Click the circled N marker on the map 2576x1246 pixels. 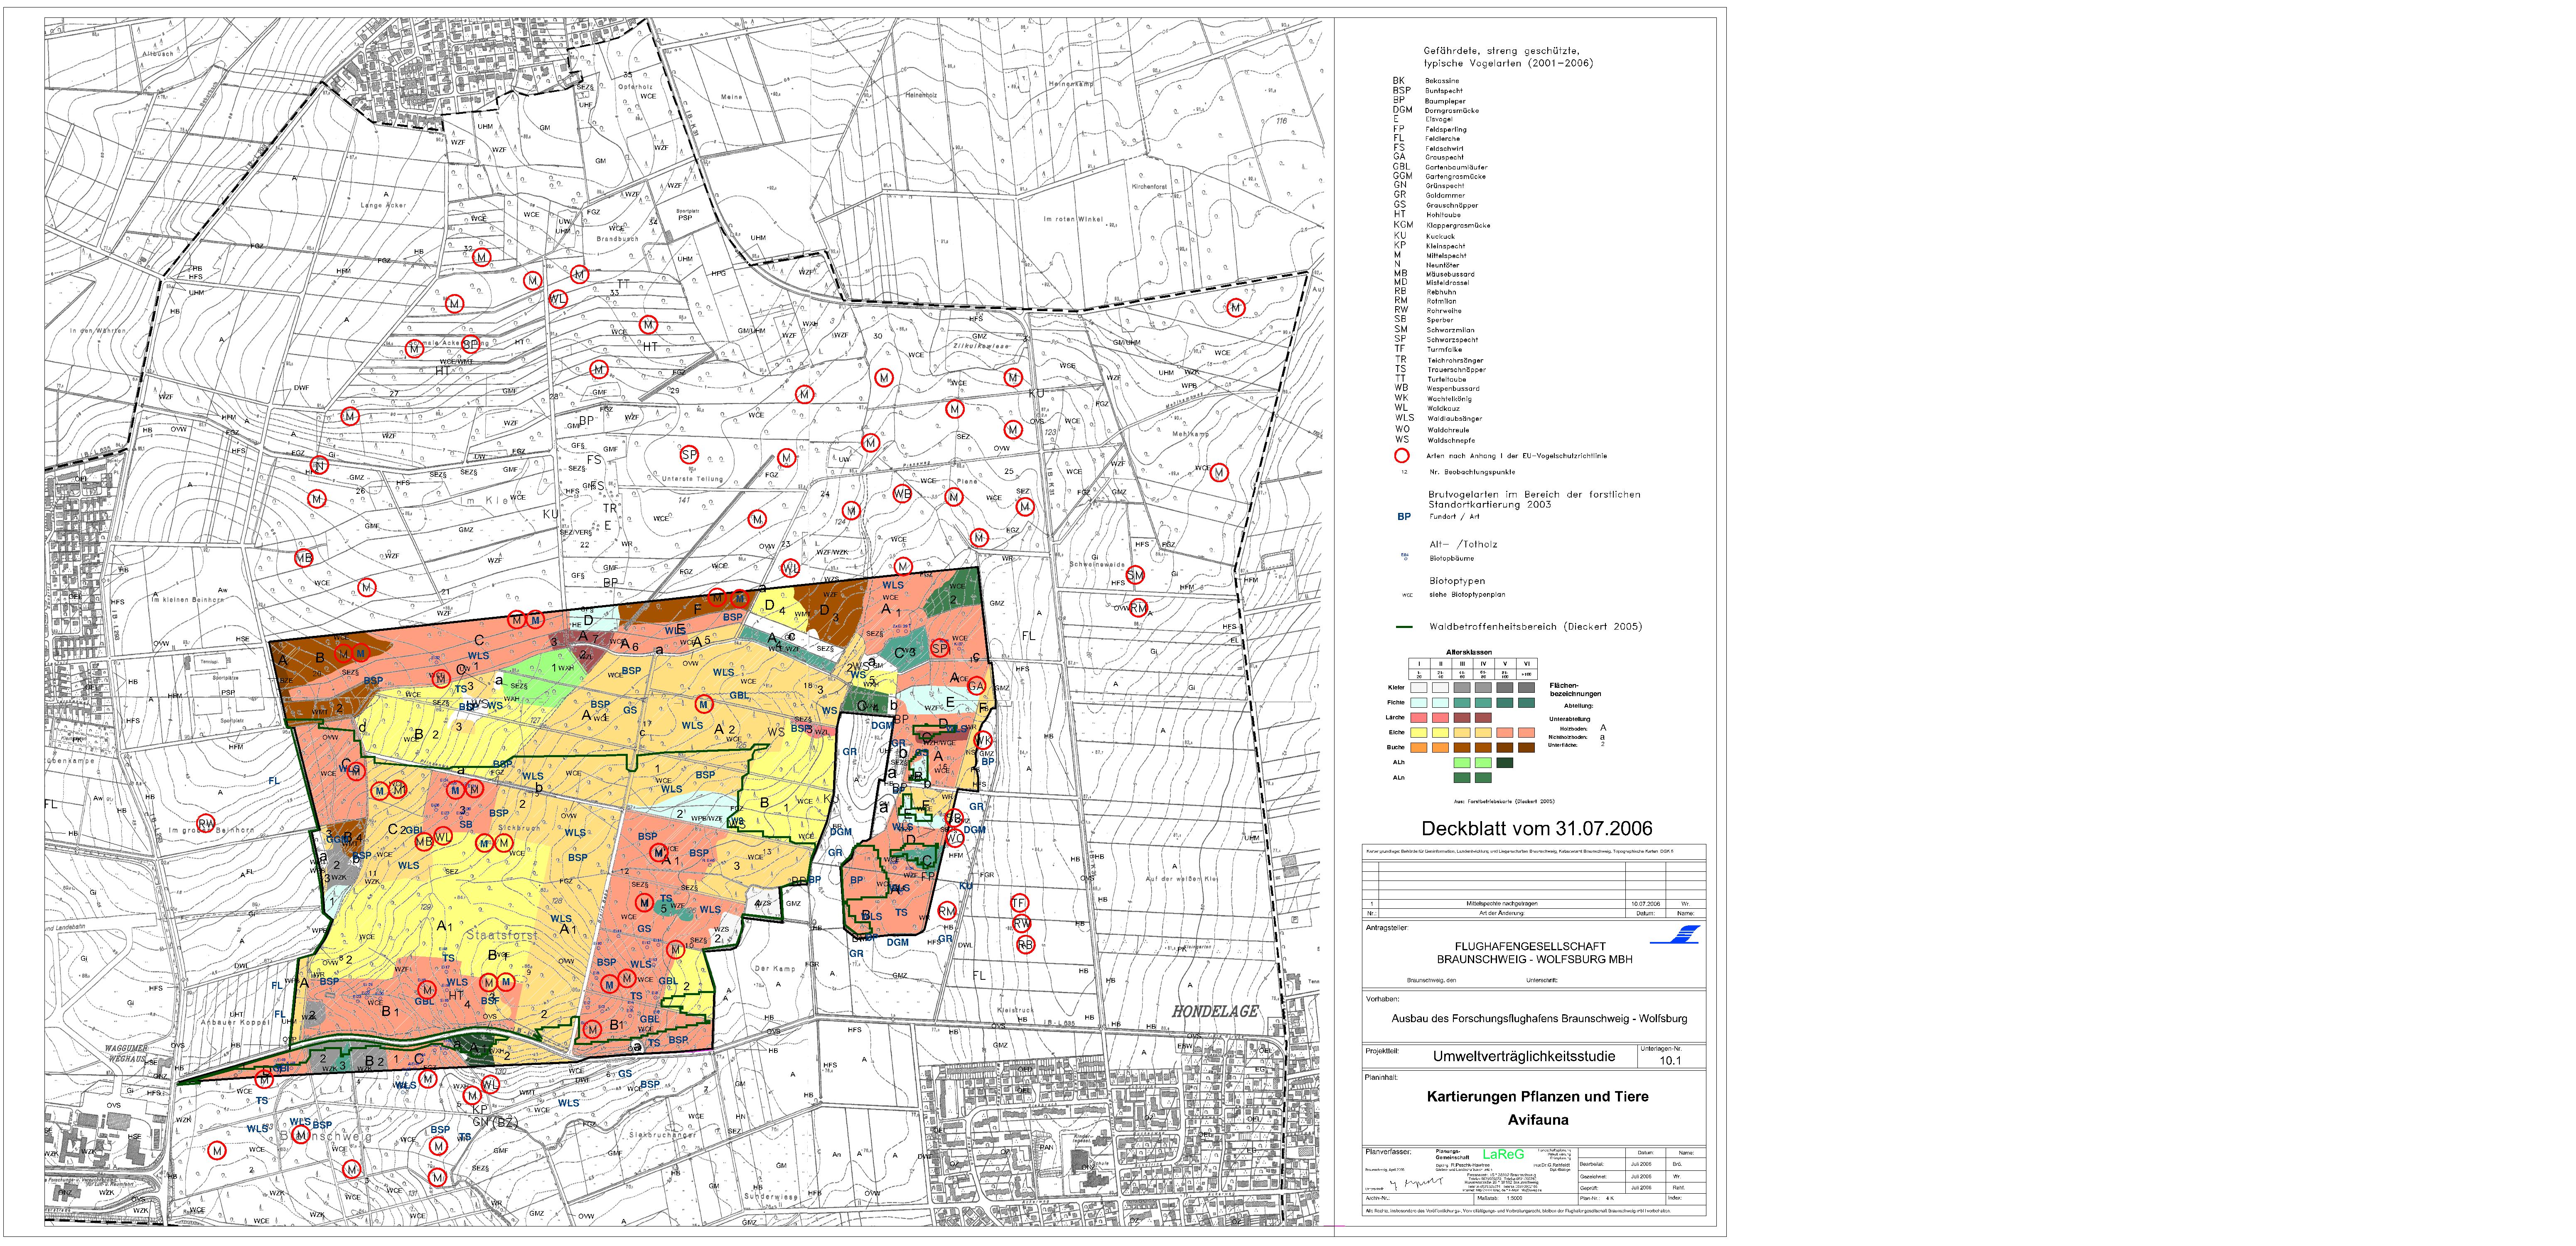point(319,465)
